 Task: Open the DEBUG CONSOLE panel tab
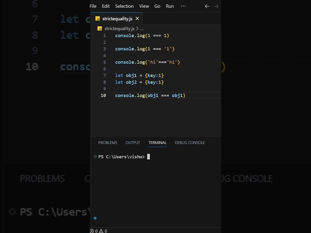pos(190,143)
